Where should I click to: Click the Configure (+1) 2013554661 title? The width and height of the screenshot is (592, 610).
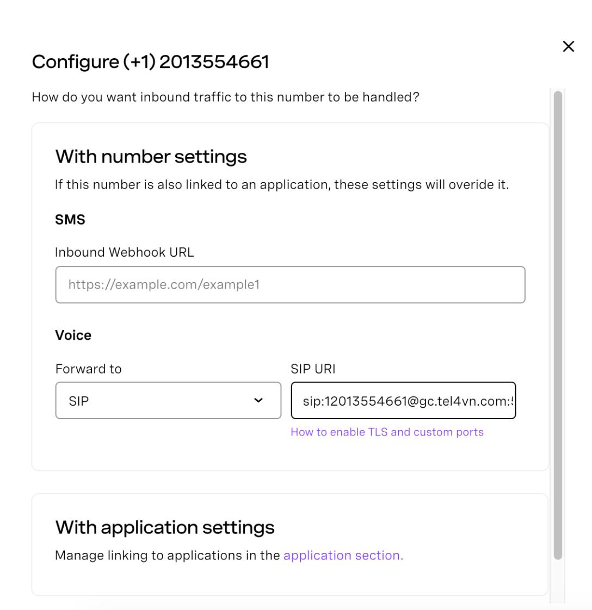(x=150, y=62)
